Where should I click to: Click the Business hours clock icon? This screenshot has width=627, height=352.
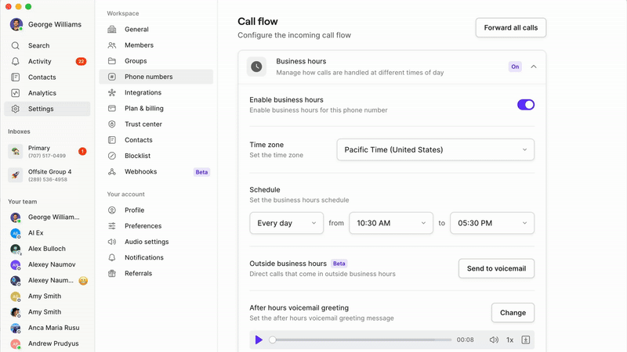[x=256, y=66]
